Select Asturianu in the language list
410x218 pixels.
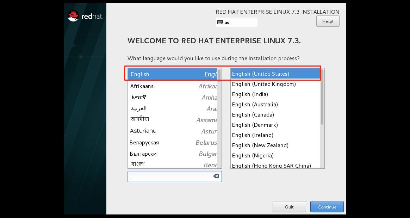coord(172,131)
